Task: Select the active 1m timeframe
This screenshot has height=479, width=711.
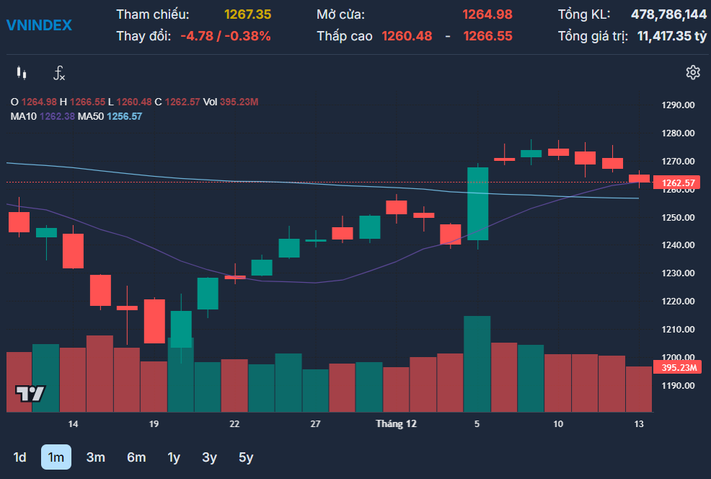Action: click(x=56, y=457)
